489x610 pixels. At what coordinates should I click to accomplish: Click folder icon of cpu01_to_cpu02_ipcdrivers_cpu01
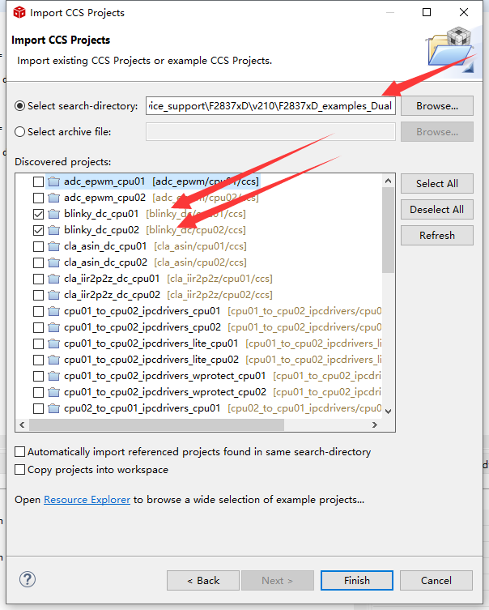point(53,311)
